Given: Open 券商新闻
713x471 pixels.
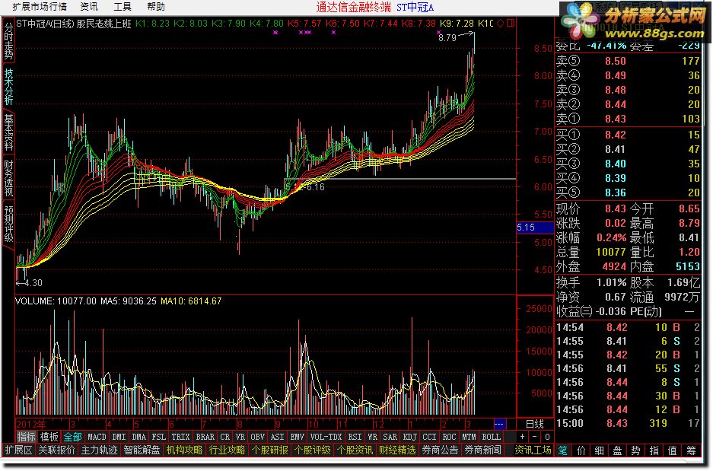Looking at the screenshot, I should pos(482,450).
